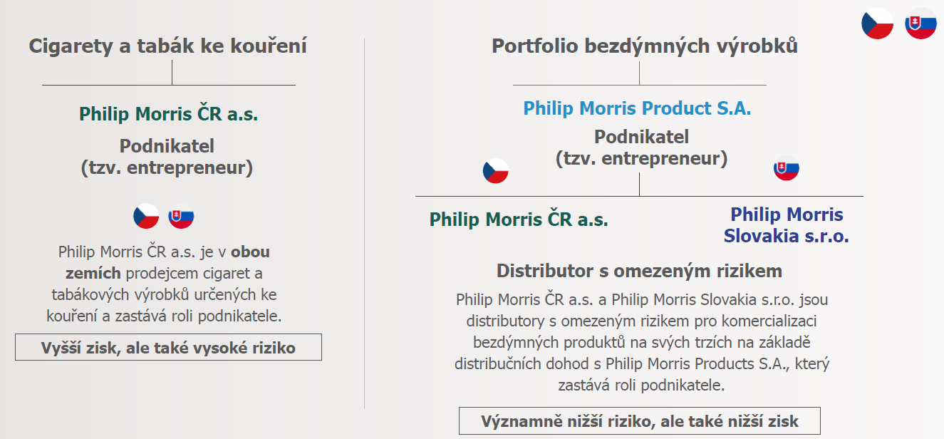The width and height of the screenshot is (944, 439).
Task: Click the Czech flag beside Podnikatel in right panel
Action: (496, 171)
